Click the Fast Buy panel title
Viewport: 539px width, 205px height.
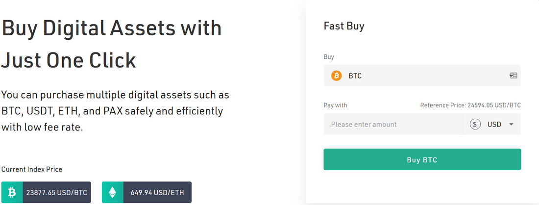[x=344, y=26]
